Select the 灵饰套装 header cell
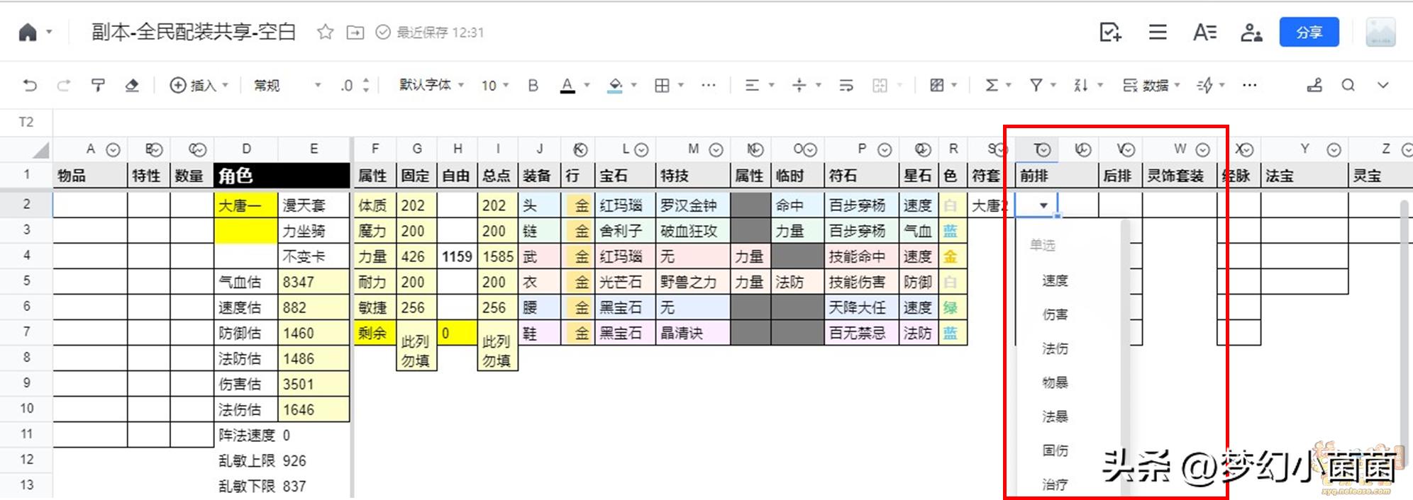Viewport: 1413px width, 500px height. coord(1179,176)
